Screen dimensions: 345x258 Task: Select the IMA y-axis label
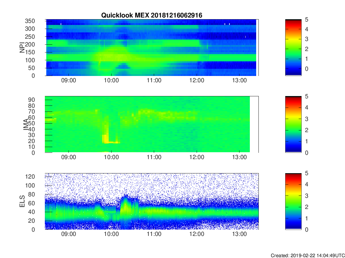tap(26, 124)
